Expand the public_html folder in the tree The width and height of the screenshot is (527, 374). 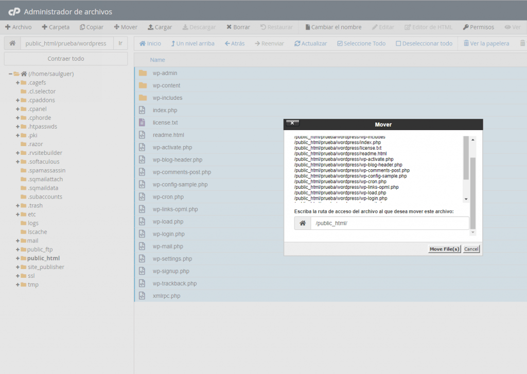tap(17, 258)
